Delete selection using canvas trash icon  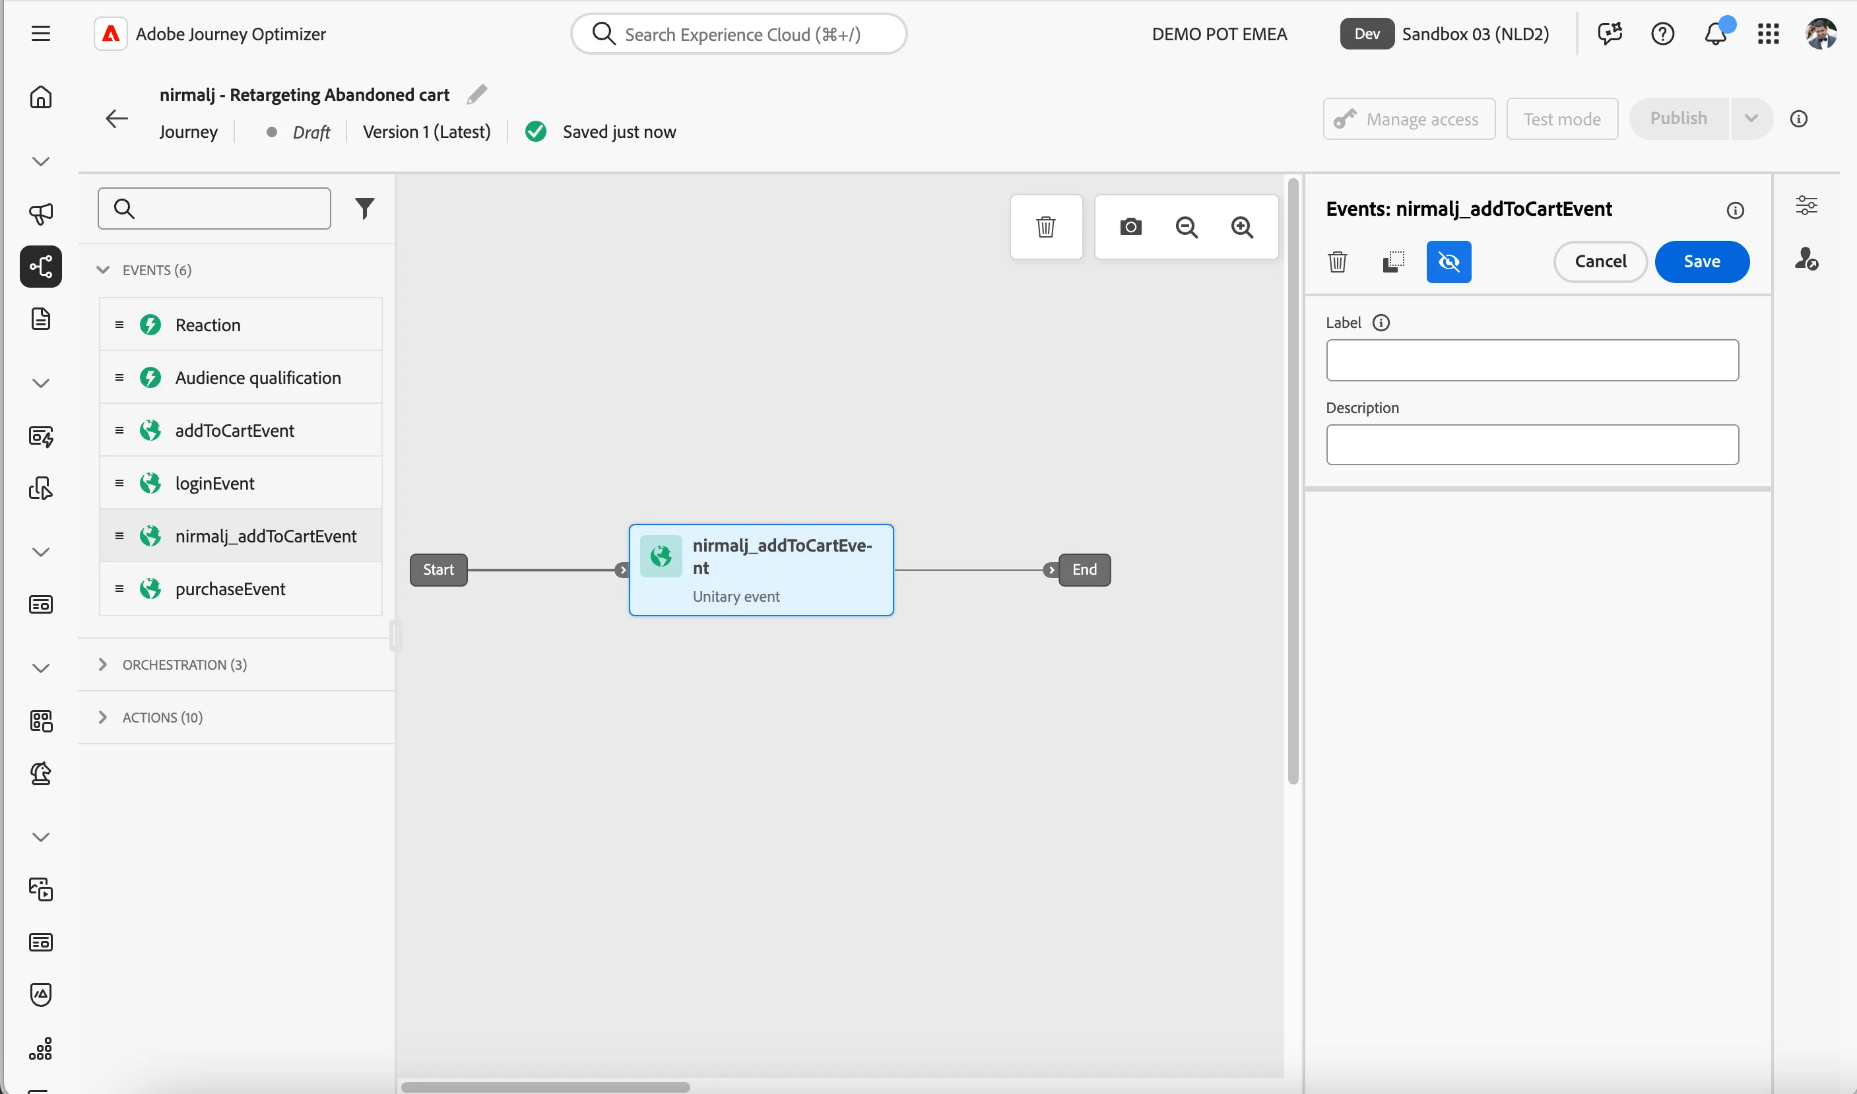coord(1045,227)
